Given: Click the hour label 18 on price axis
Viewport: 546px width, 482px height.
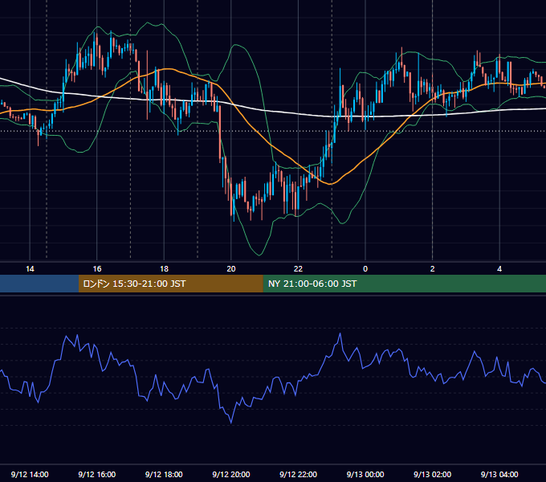Looking at the screenshot, I should click(164, 269).
